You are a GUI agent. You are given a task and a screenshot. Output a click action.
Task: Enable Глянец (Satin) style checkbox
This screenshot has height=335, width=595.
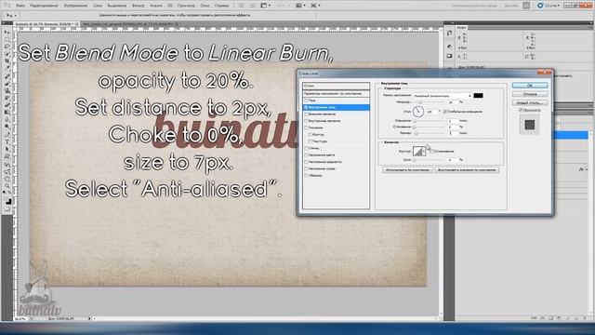coord(306,148)
